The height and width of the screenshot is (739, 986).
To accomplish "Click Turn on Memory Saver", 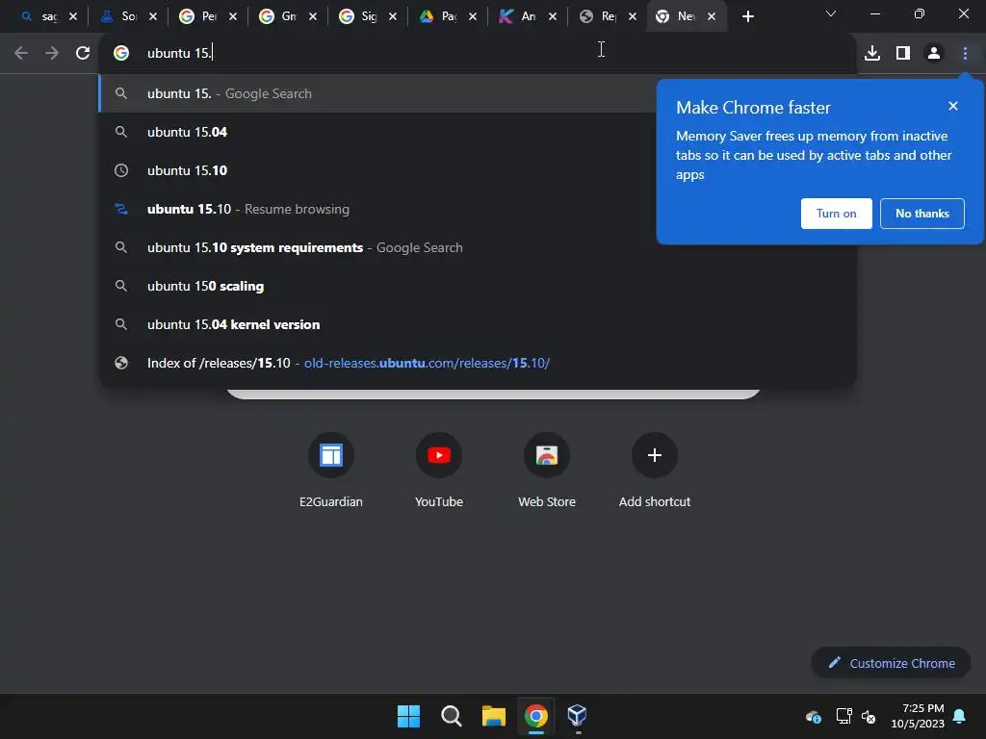I will pyautogui.click(x=837, y=214).
